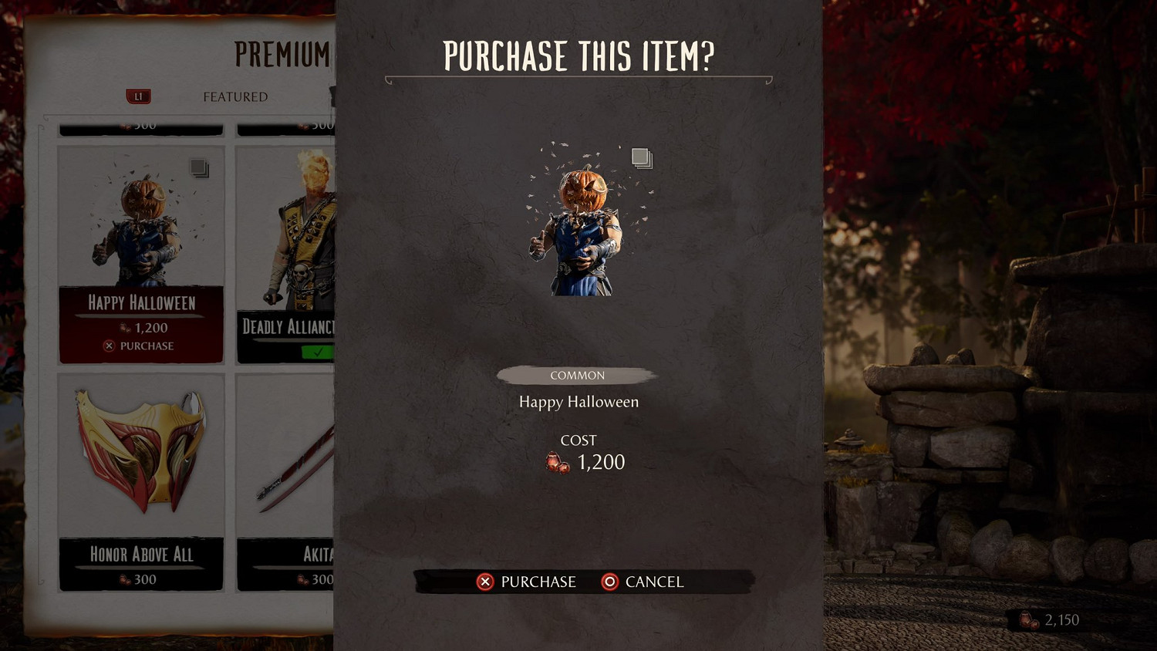Choose Cancel in the purchase dialog

(x=654, y=582)
